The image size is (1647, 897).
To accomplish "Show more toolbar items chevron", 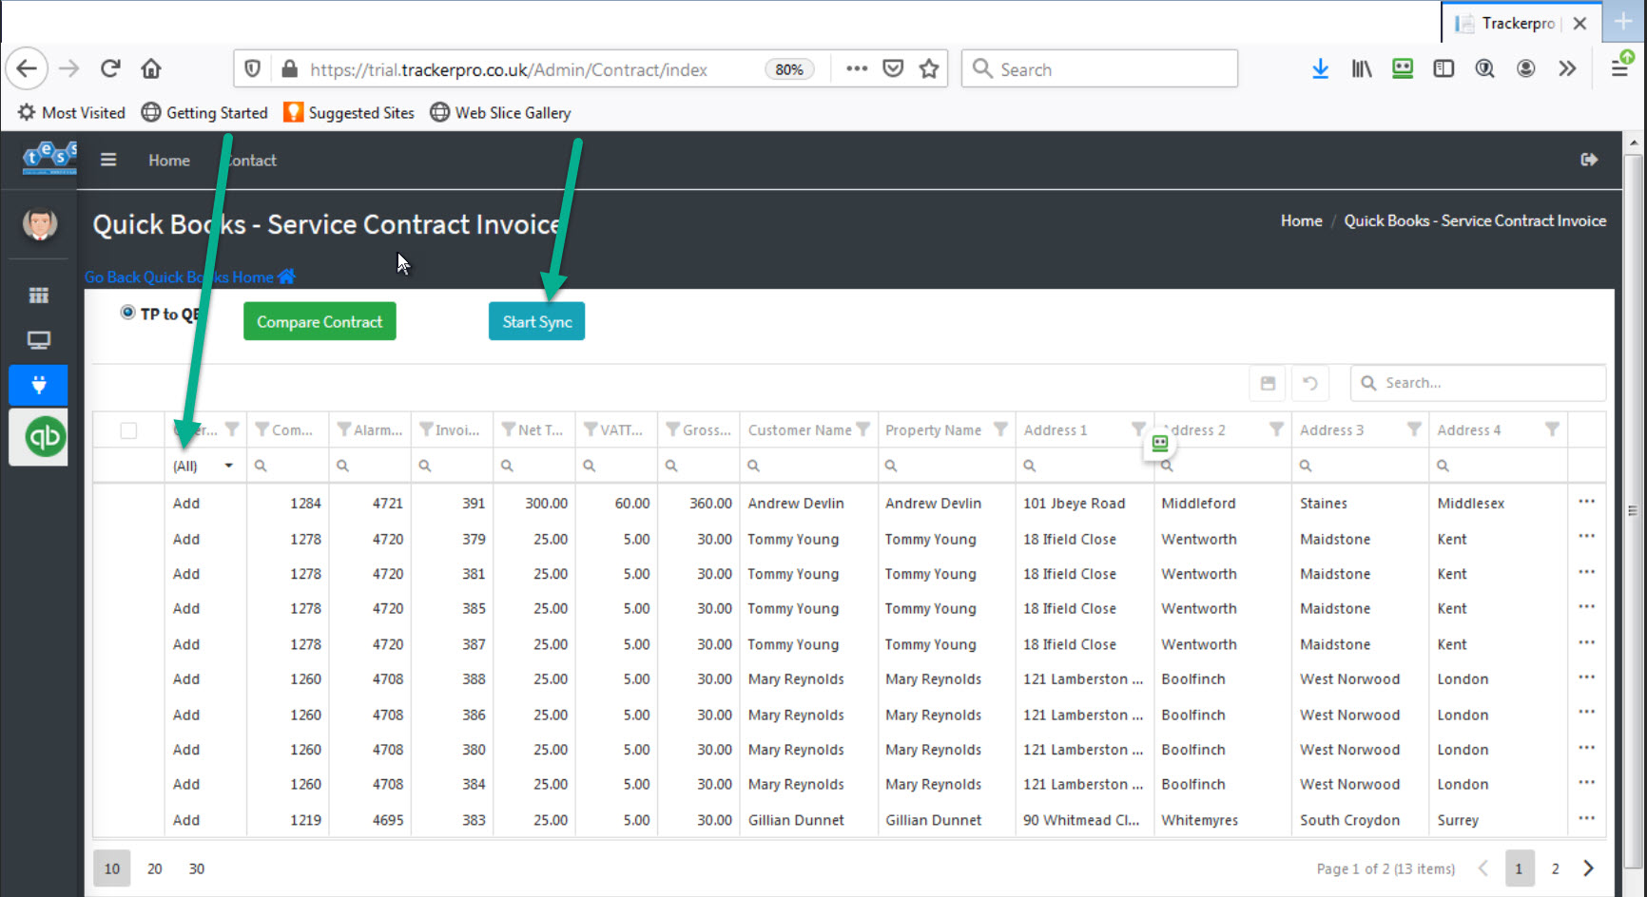I will (x=1567, y=68).
